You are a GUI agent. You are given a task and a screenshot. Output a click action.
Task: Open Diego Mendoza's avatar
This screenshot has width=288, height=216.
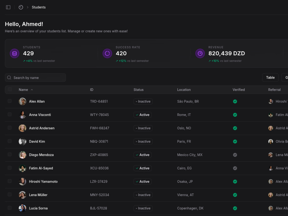click(x=22, y=155)
